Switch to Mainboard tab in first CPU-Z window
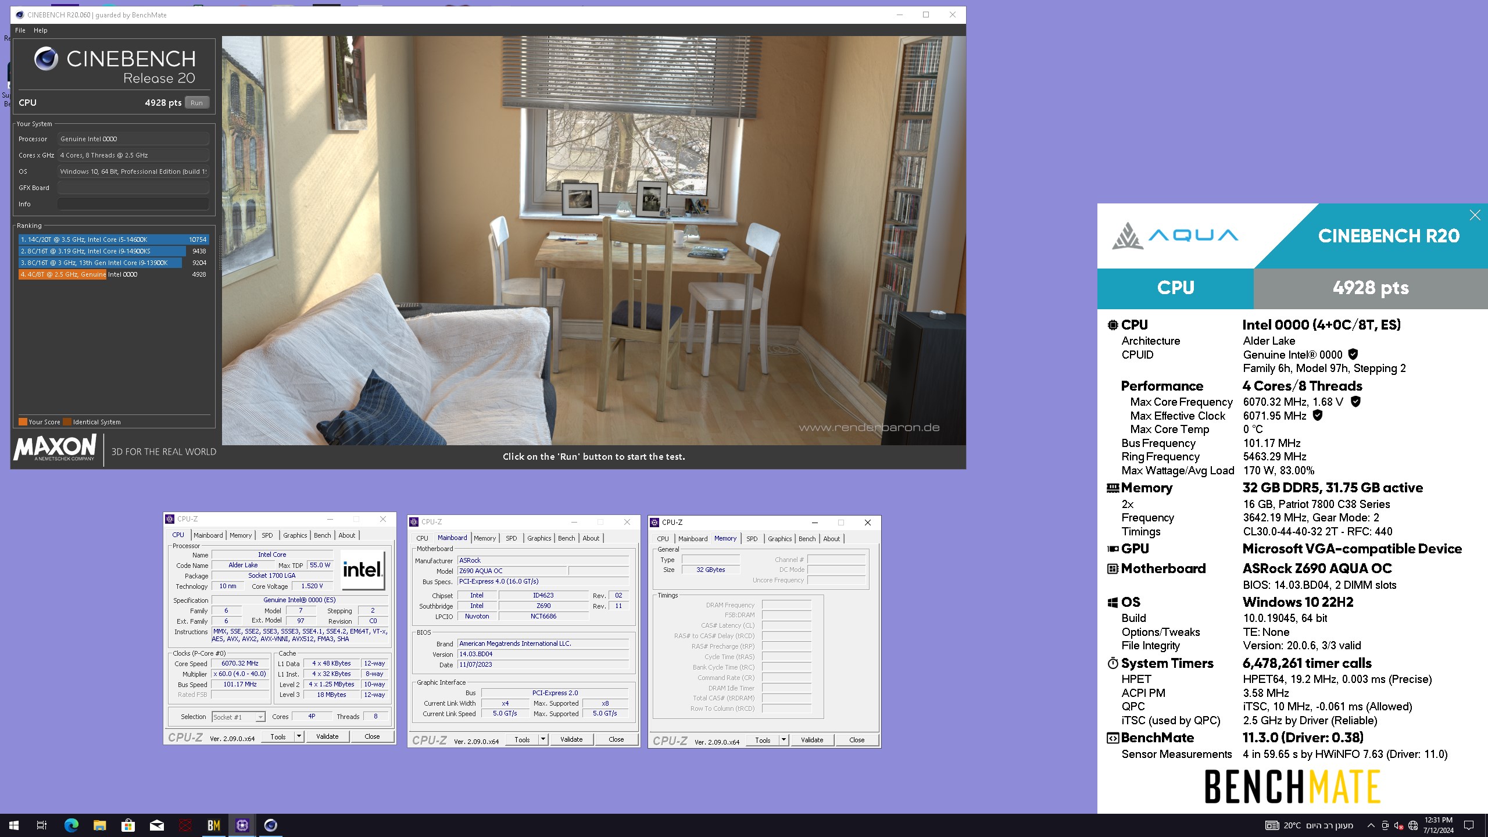Viewport: 1488px width, 837px height. [x=208, y=535]
